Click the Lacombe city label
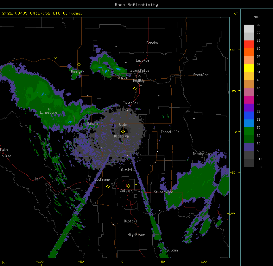Image resolution: width=273 pixels, height=266 pixels. (143, 60)
